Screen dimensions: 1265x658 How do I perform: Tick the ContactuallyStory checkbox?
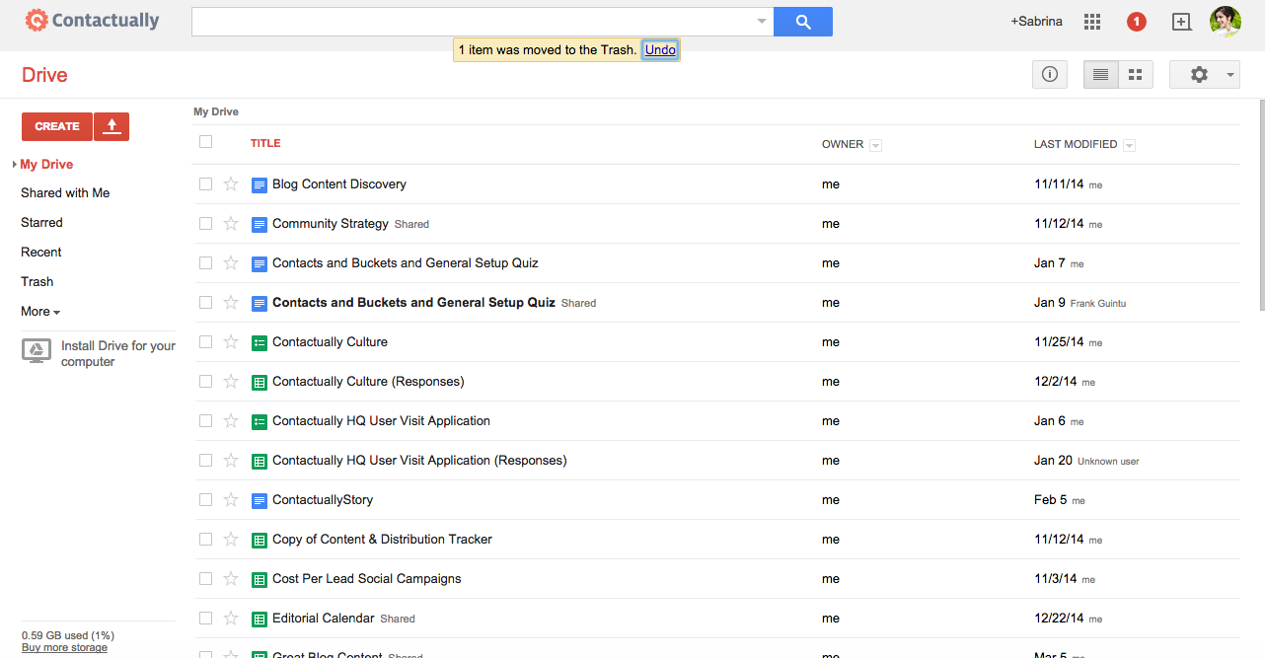(205, 499)
